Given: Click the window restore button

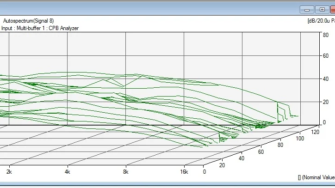Looking at the screenshot, I should (x=322, y=10).
